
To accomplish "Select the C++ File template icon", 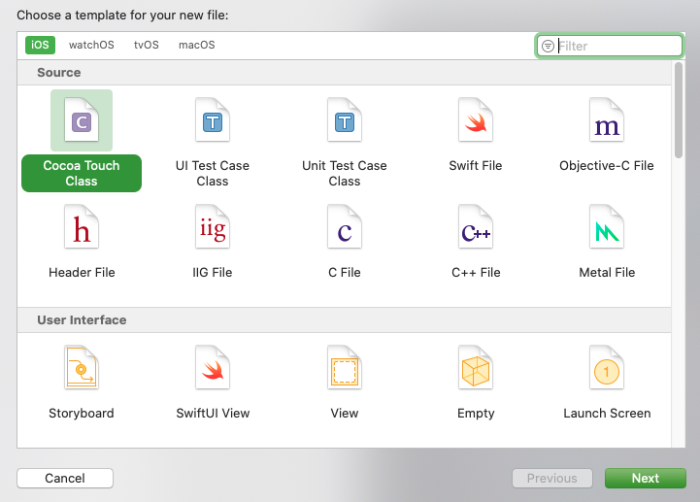I will click(476, 227).
